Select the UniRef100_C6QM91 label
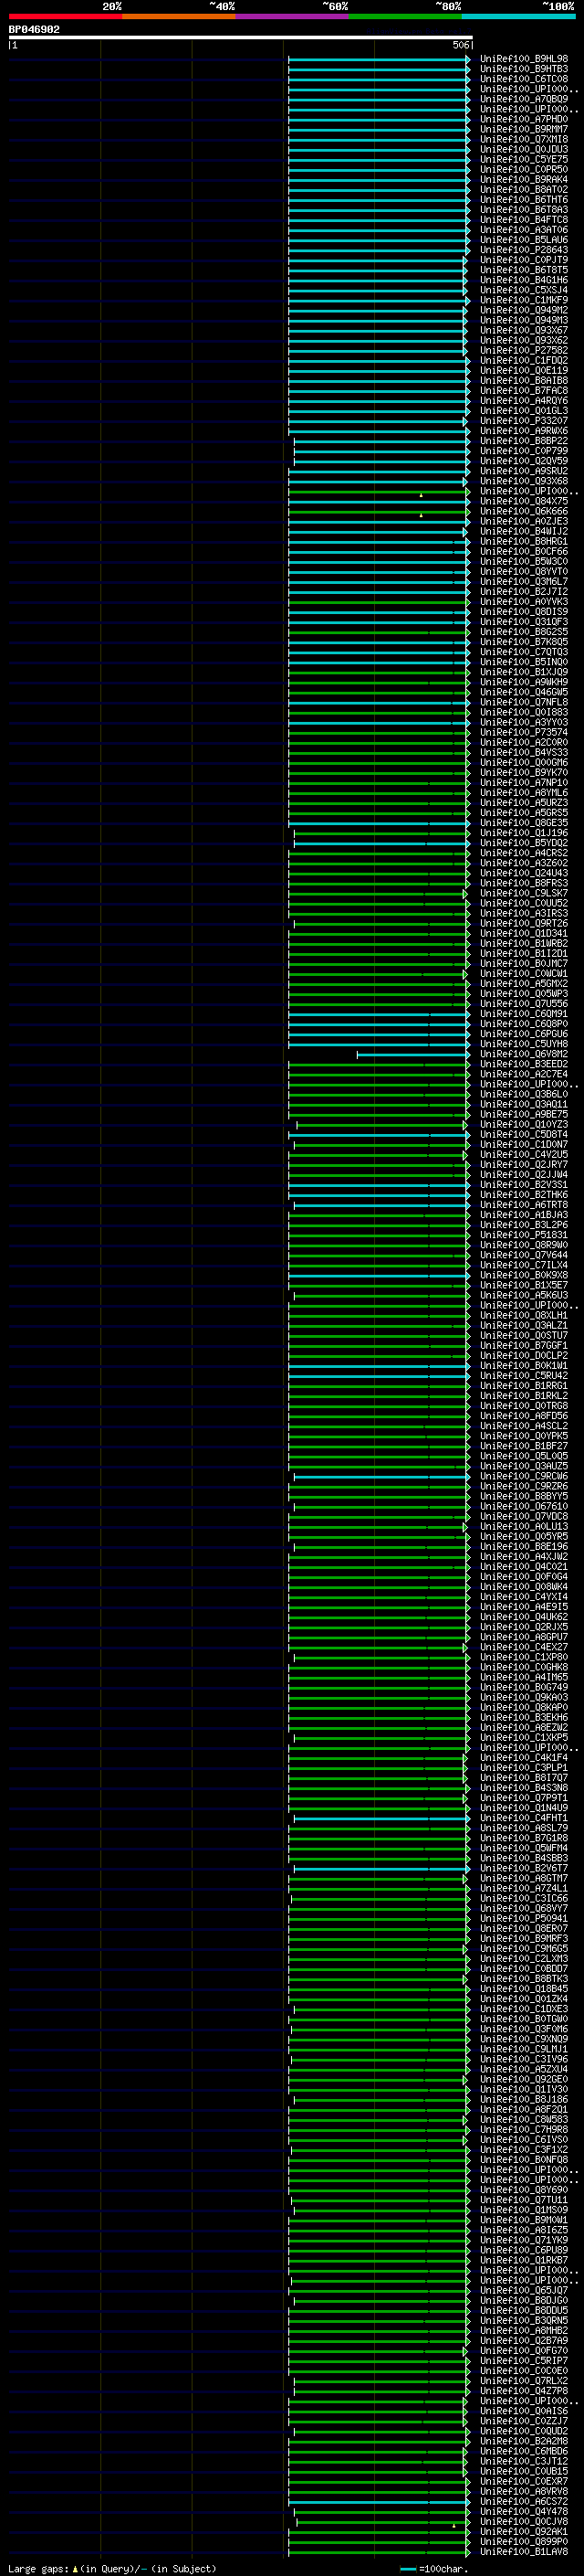 click(x=523, y=1014)
